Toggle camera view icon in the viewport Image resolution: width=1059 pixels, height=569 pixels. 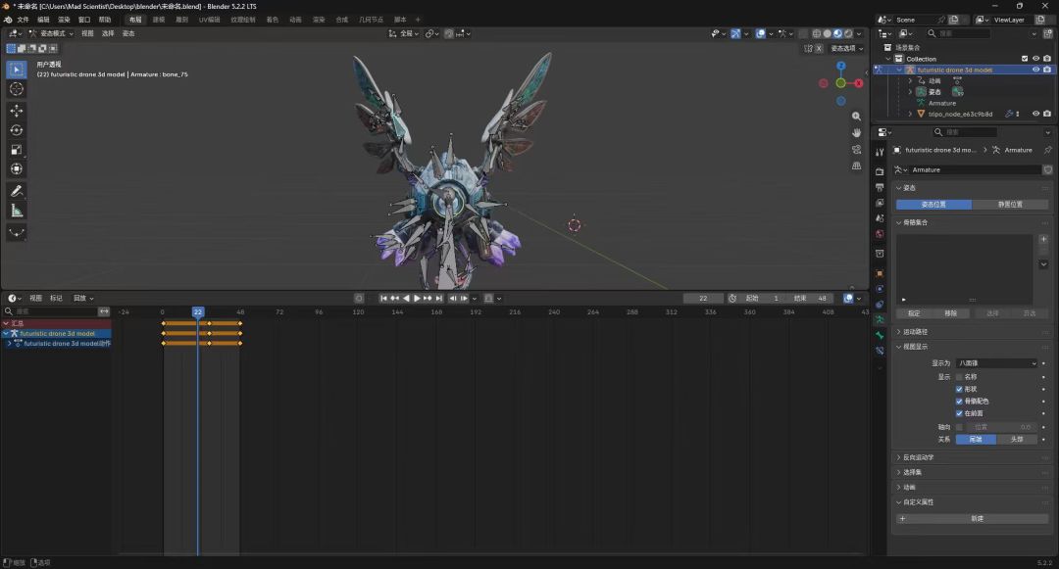click(856, 149)
